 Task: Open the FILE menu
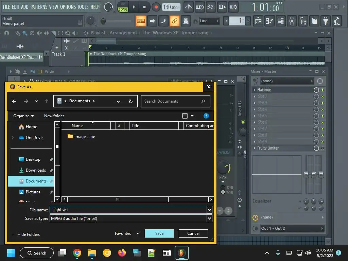tap(6, 7)
